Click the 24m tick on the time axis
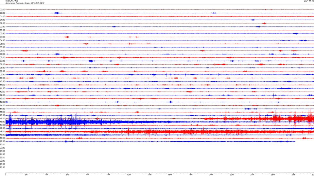 pos(252,175)
